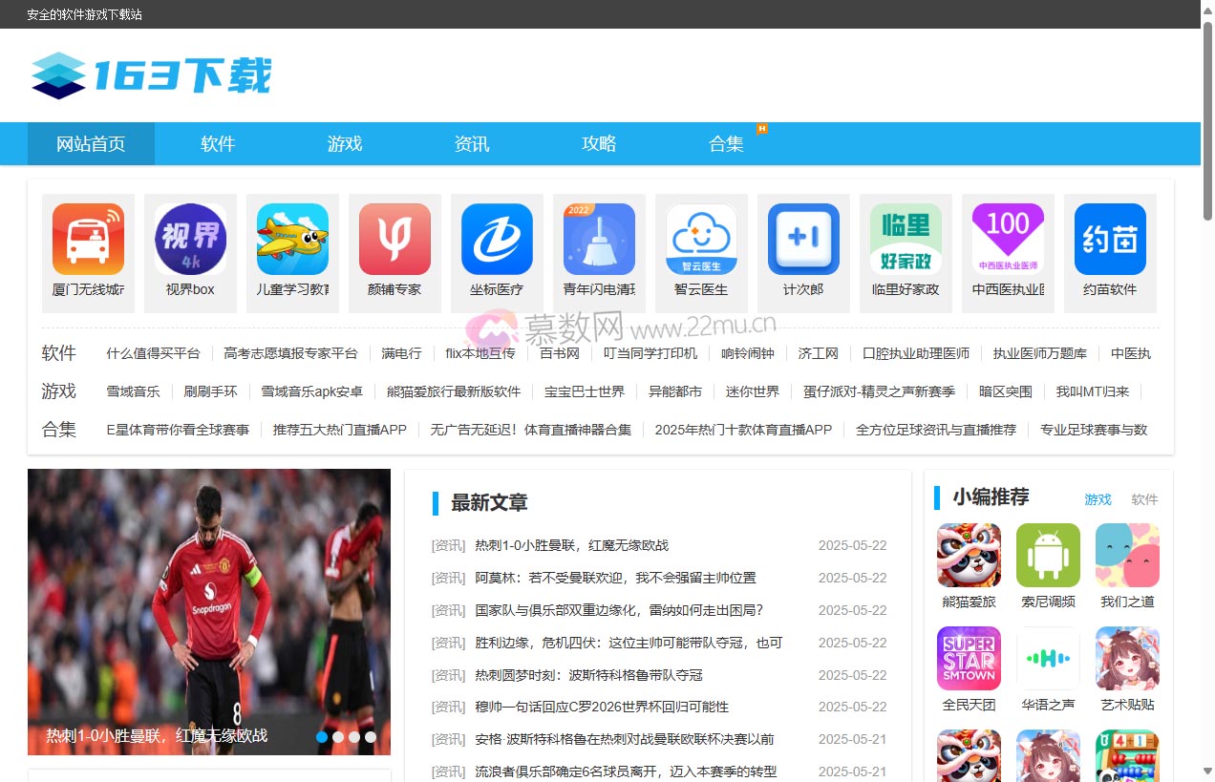The image size is (1215, 782).
Task: Open the 厦门无线城 app icon
Action: coord(88,240)
